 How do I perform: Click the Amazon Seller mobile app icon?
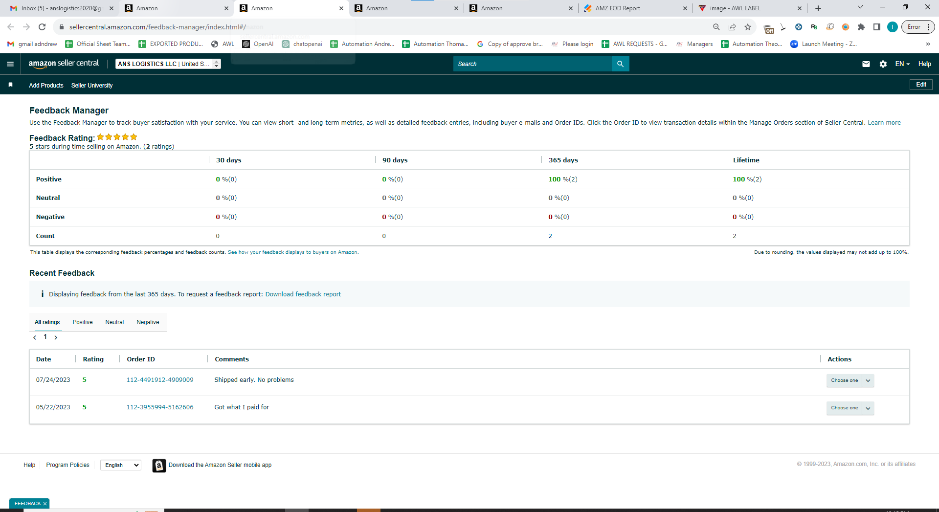point(159,466)
